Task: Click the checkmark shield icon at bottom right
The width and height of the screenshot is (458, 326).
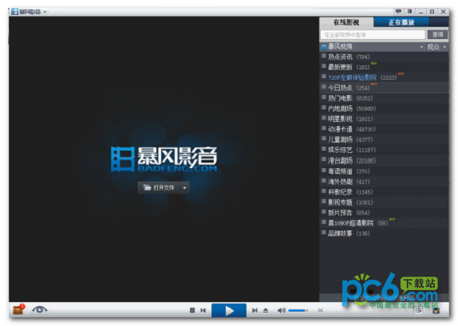Action: tap(436, 311)
